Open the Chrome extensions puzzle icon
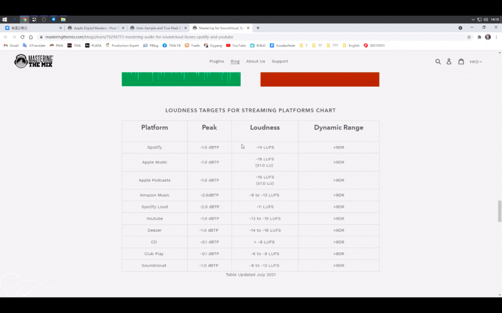Image resolution: width=502 pixels, height=313 pixels. click(479, 37)
